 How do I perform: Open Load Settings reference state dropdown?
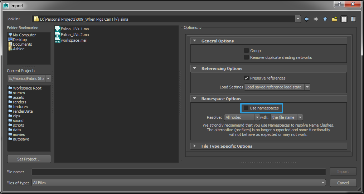(277, 87)
